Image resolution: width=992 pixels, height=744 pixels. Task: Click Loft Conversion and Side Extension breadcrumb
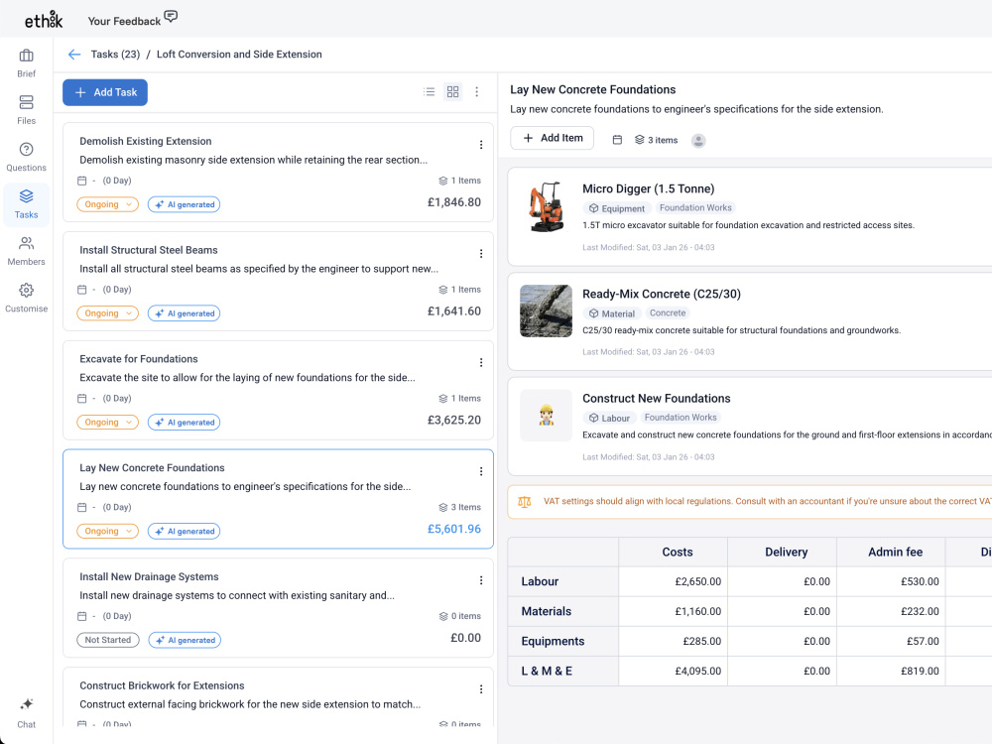239,55
